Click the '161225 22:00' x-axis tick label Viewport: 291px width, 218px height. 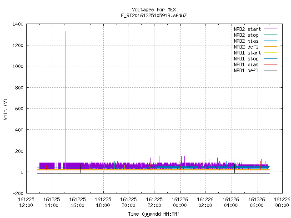[154, 203]
